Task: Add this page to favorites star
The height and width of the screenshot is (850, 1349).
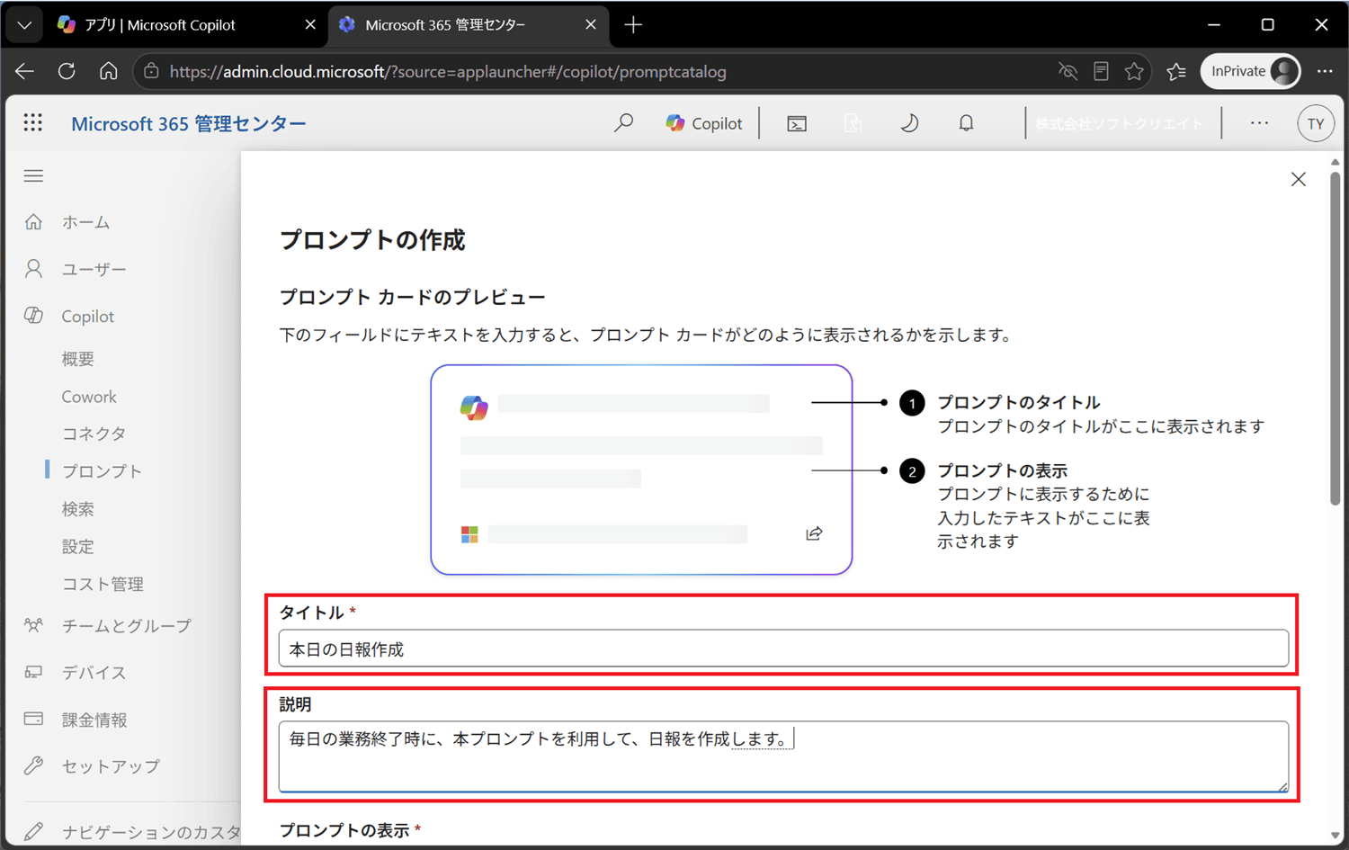Action: coord(1134,71)
